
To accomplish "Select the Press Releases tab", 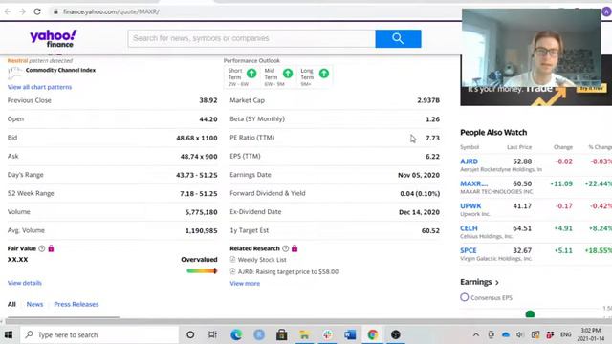I will pyautogui.click(x=76, y=304).
